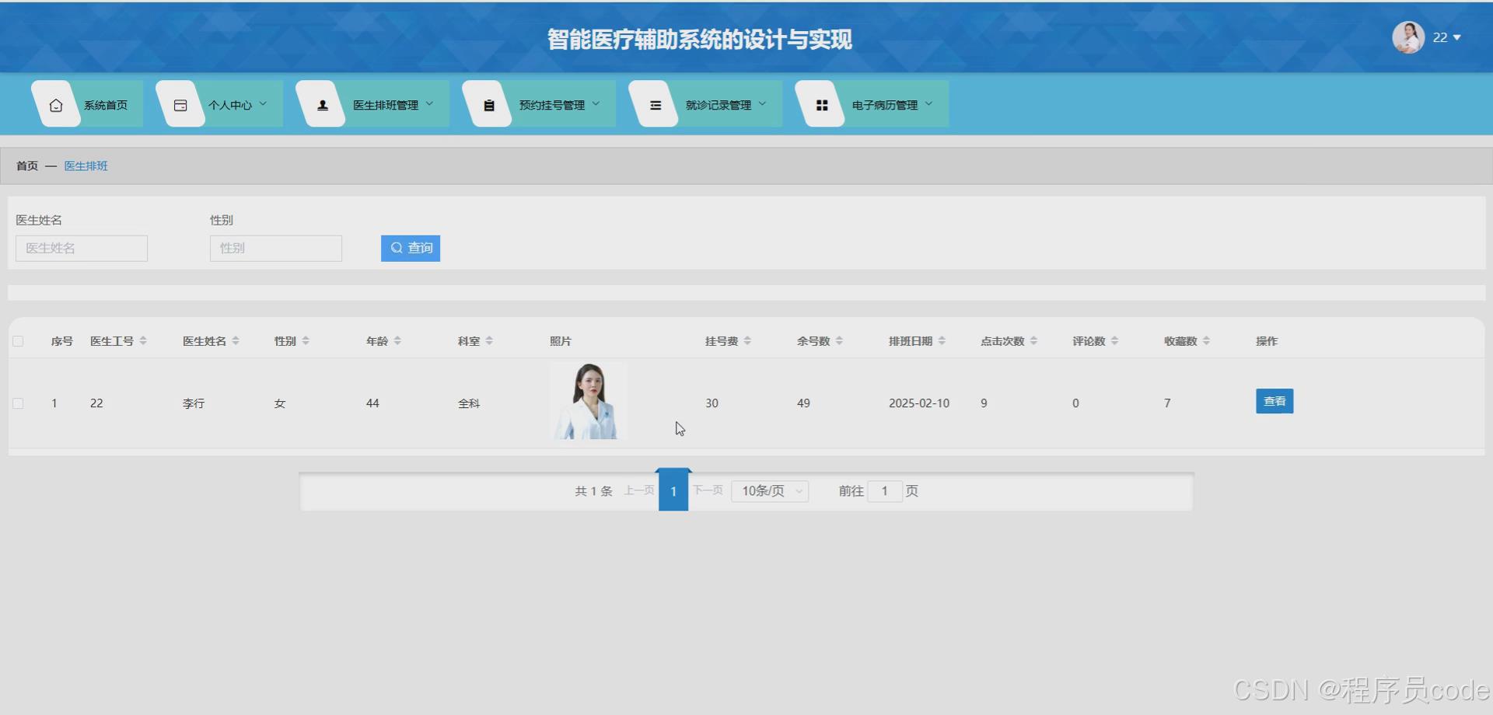This screenshot has width=1493, height=715.
Task: Check the table header select-all checkbox
Action: (19, 340)
